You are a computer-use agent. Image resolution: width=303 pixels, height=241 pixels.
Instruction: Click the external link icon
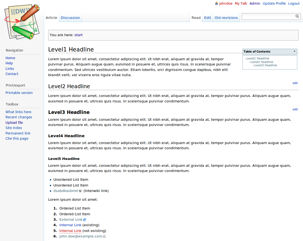tap(85, 220)
